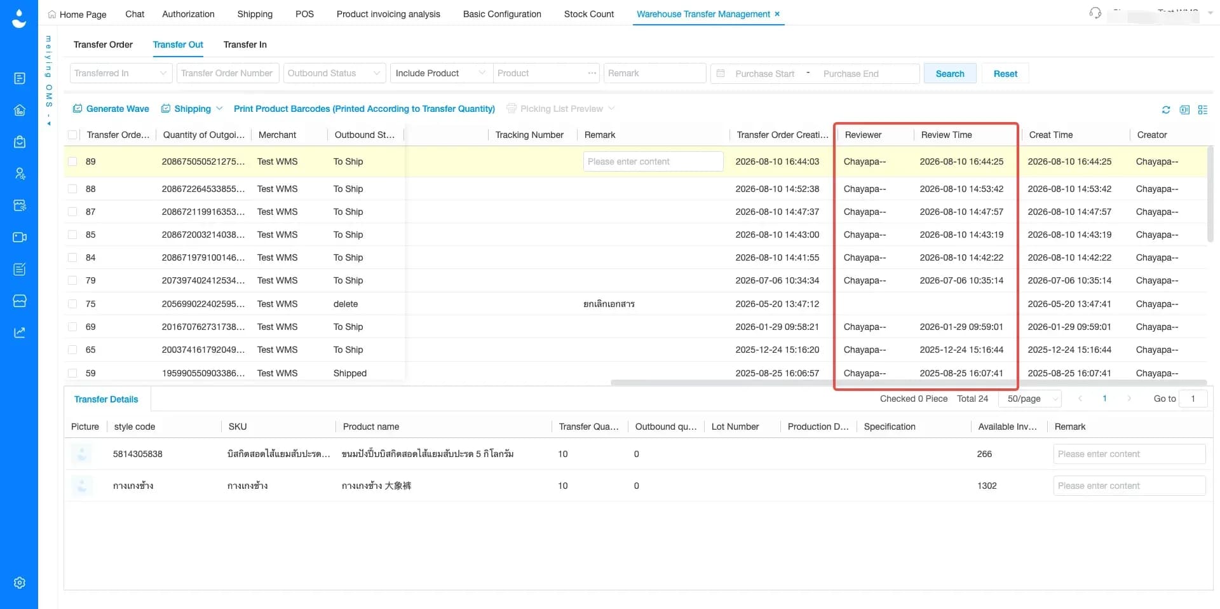Click the Product field ellipsis icon

[592, 73]
